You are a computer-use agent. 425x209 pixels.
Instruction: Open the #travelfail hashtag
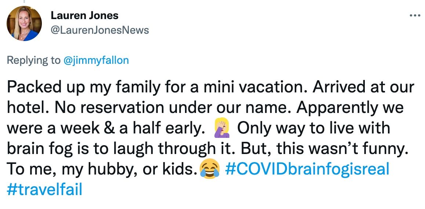click(44, 190)
